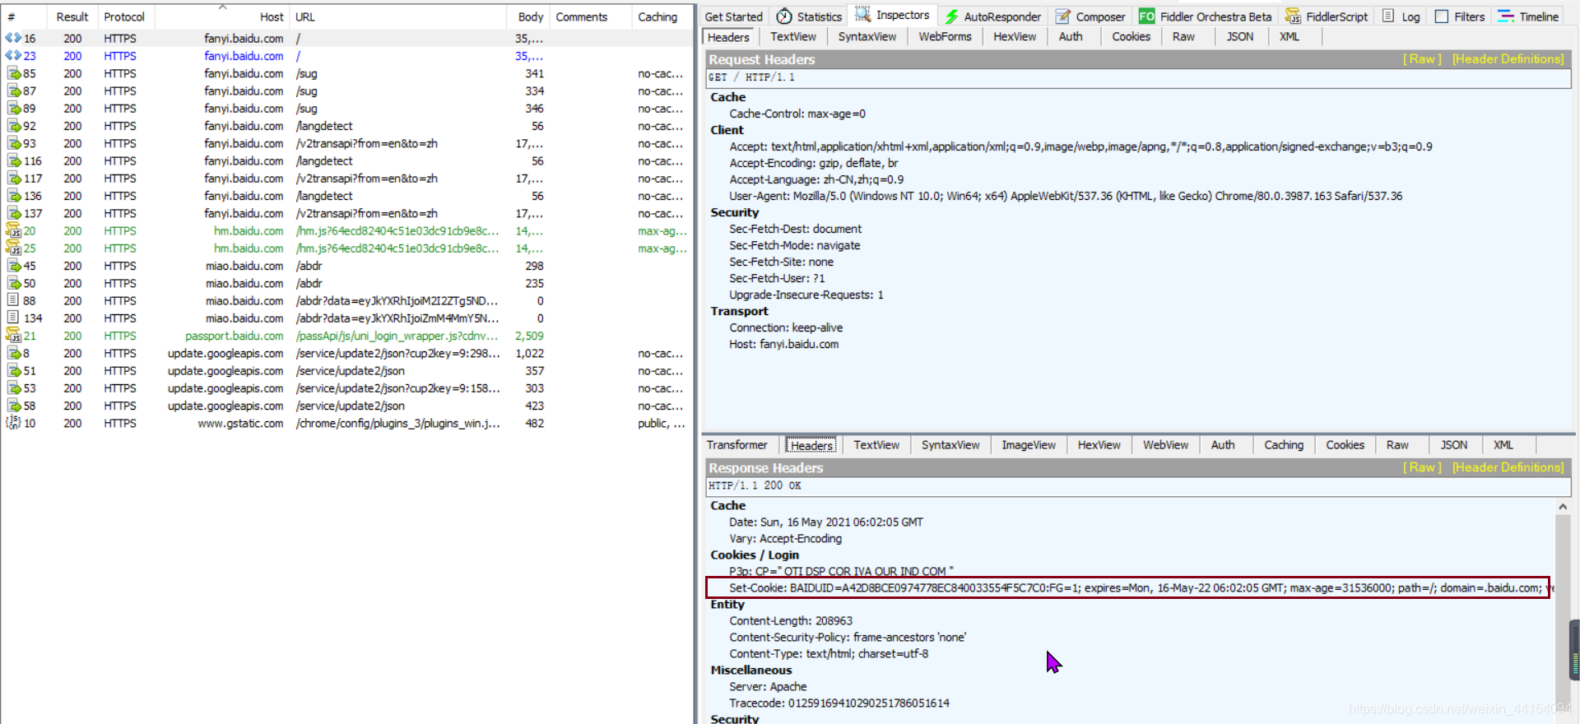Click the response headers scroll up arrow
Viewport: 1580px width, 724px height.
click(x=1563, y=507)
